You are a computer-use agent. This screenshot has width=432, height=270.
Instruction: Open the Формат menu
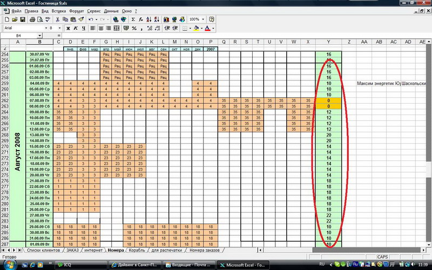(76, 11)
